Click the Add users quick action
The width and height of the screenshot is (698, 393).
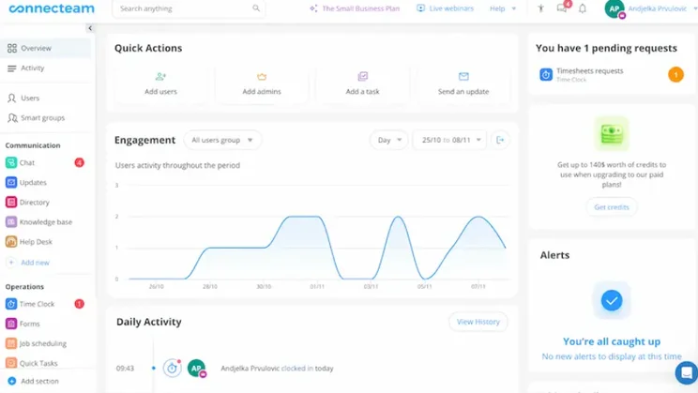point(160,83)
